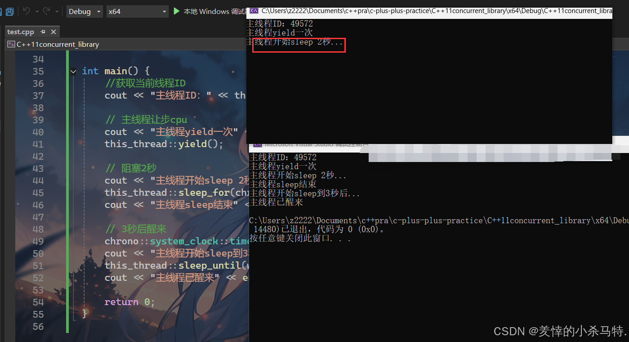Click the comment // 阻塞2秒
The height and width of the screenshot is (342, 629).
130,168
